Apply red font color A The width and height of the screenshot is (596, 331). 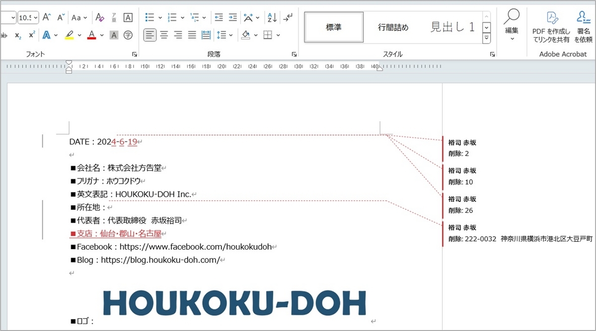[91, 35]
